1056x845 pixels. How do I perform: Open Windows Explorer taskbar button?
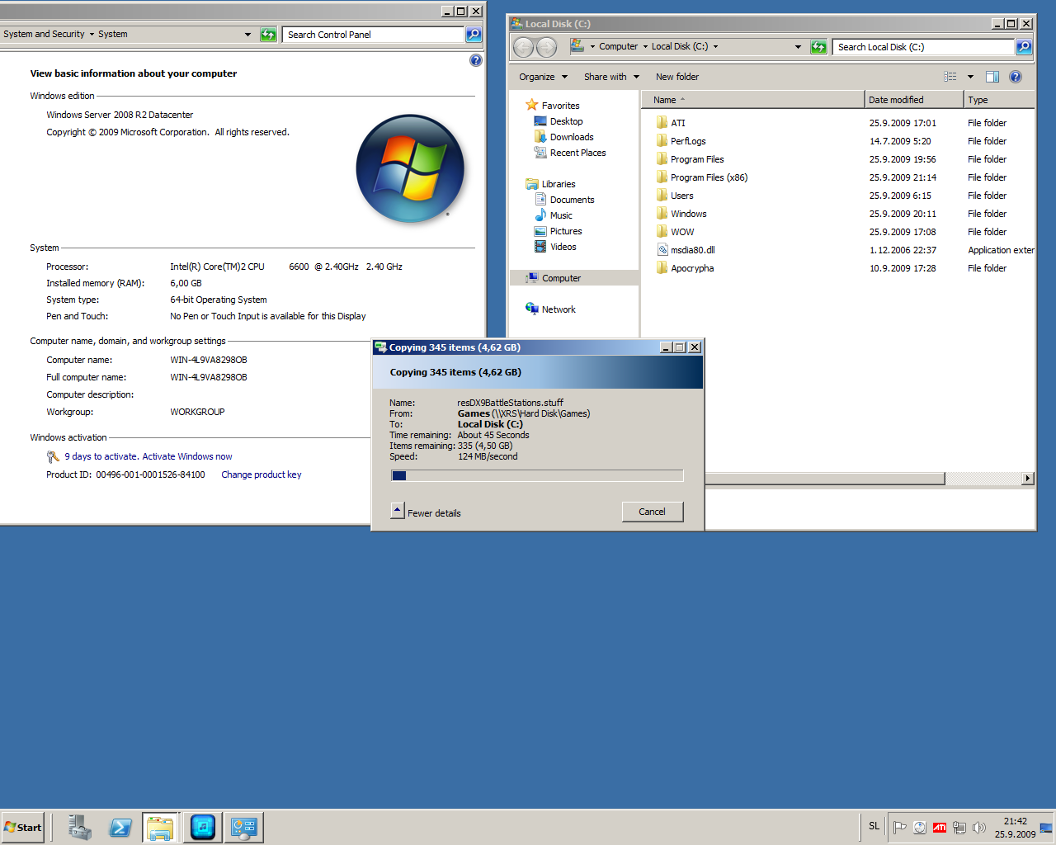point(160,827)
